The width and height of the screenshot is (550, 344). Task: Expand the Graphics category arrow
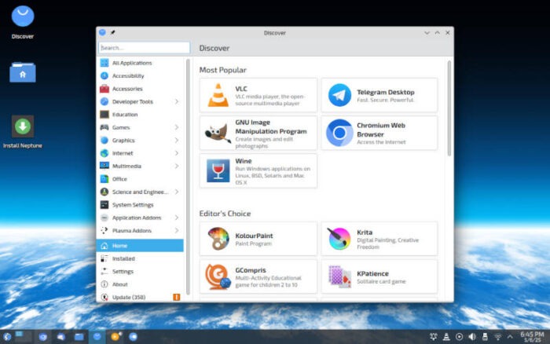[x=177, y=141]
